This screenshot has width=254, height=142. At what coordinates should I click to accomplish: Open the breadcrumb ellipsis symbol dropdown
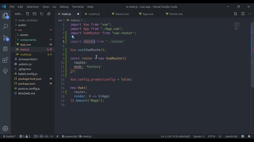point(85,20)
